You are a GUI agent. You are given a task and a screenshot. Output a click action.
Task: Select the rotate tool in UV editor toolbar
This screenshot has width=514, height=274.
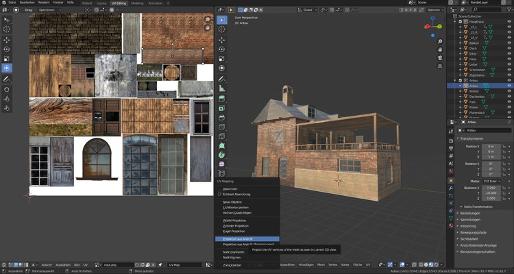point(7,49)
